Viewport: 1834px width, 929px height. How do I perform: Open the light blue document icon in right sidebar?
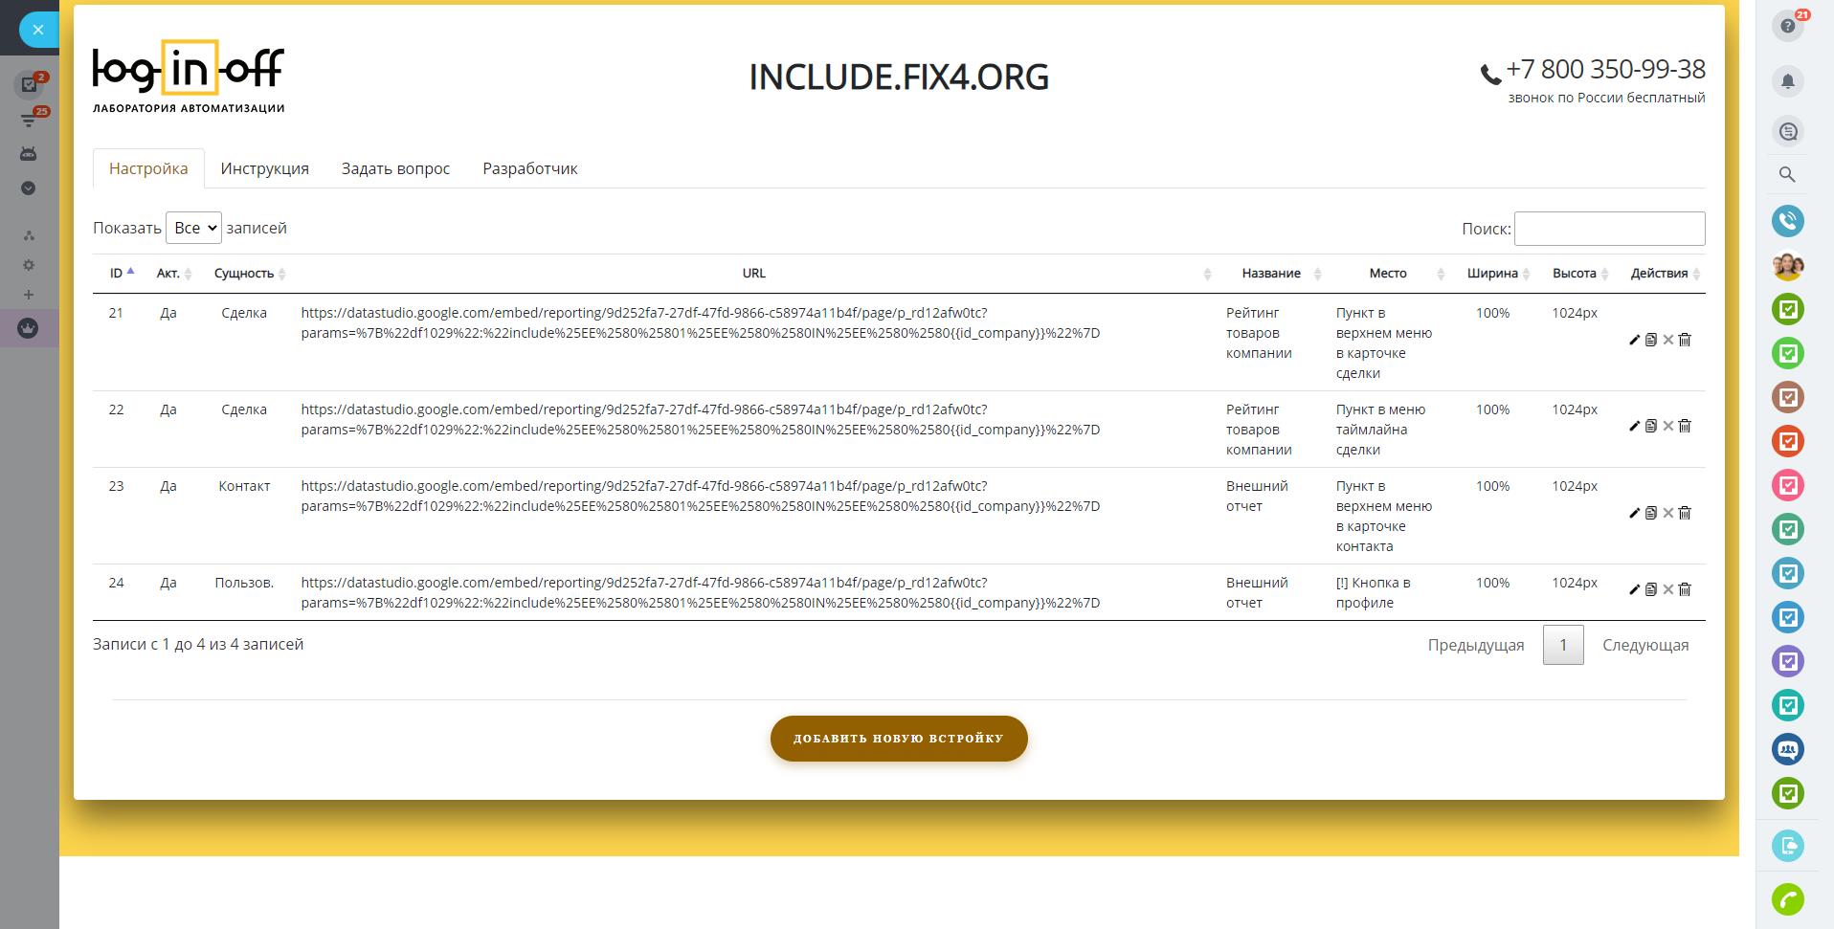click(x=1788, y=846)
